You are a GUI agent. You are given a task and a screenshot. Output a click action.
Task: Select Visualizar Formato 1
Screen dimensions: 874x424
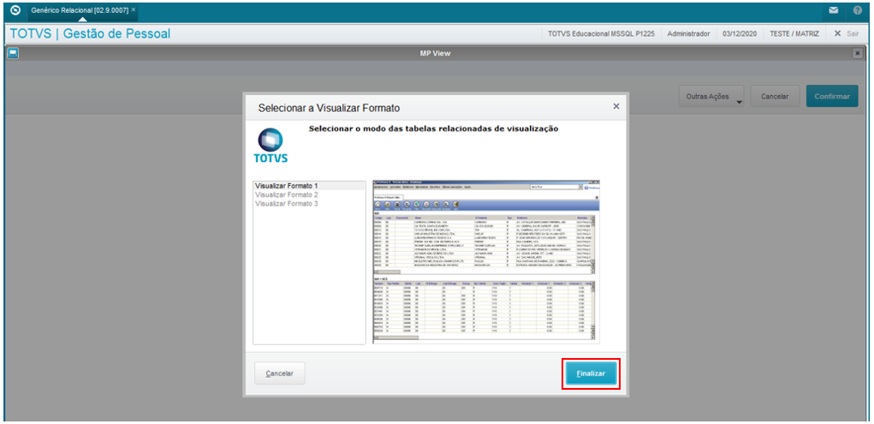(309, 186)
